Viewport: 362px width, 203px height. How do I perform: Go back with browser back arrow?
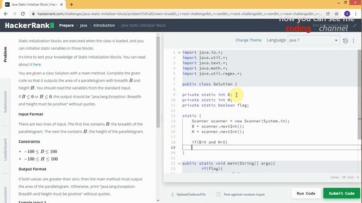click(6, 14)
